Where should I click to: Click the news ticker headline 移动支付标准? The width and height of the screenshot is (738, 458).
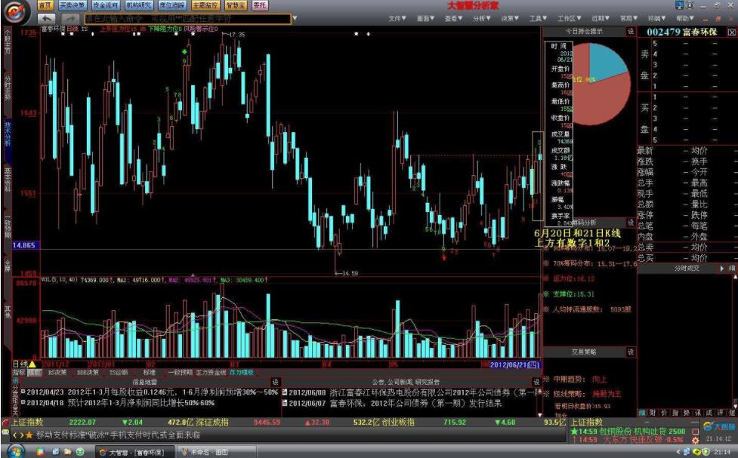pos(118,435)
